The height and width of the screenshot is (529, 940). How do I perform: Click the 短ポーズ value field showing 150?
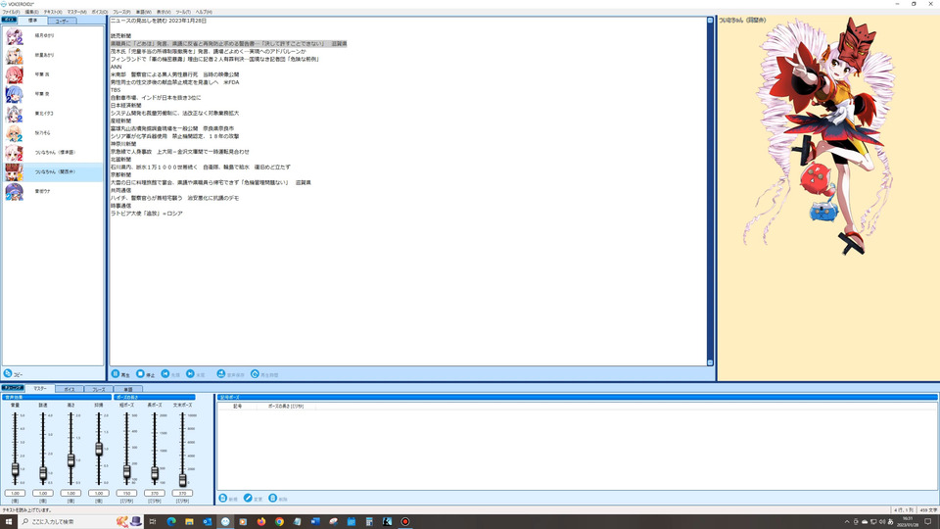126,493
